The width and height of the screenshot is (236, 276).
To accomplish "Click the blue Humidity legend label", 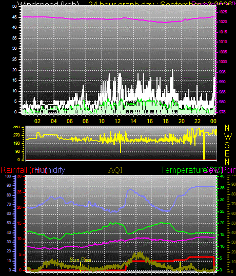I will click(50, 170).
